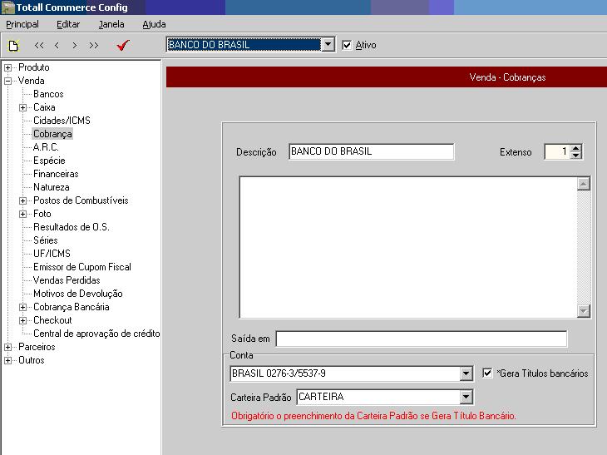Increase the Extenso spinner value
This screenshot has width=607, height=455.
[x=576, y=148]
